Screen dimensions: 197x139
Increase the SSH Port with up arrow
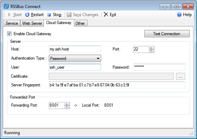click(x=151, y=48)
